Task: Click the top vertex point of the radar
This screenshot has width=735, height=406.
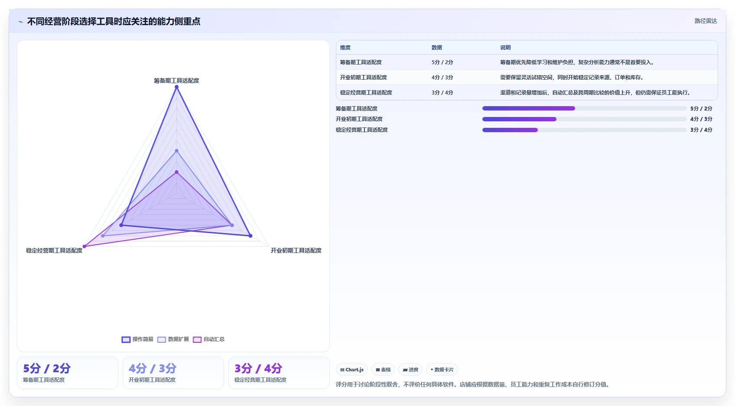Action: [176, 87]
